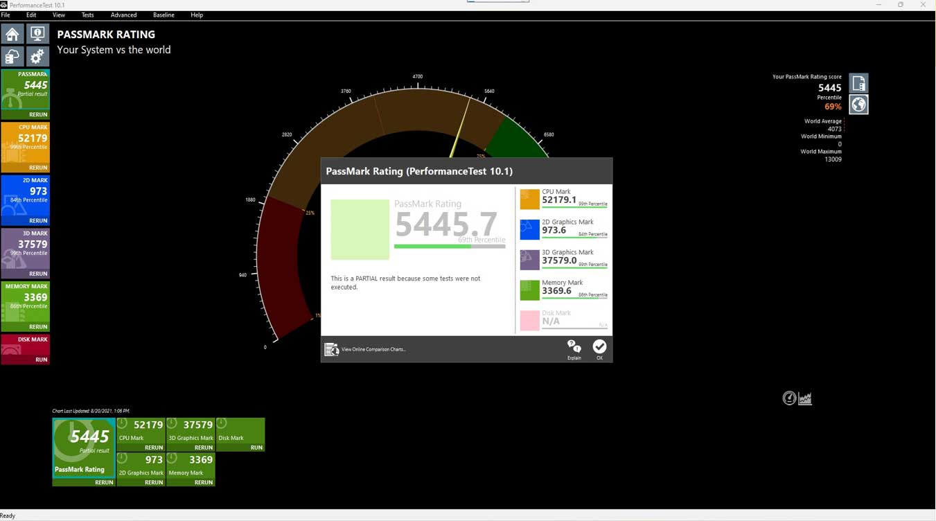The height and width of the screenshot is (521, 936).
Task: Click RERUN on the CPU Mark sidebar tile
Action: (x=38, y=168)
